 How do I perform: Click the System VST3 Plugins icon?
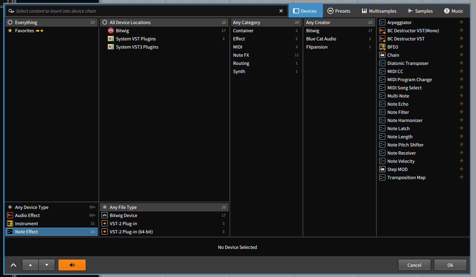(x=111, y=47)
